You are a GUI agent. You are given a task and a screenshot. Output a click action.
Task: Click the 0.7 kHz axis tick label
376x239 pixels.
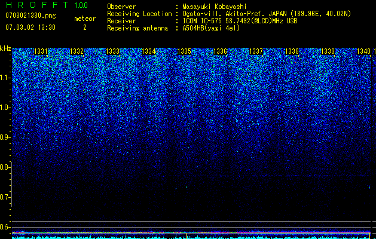click(x=5, y=197)
